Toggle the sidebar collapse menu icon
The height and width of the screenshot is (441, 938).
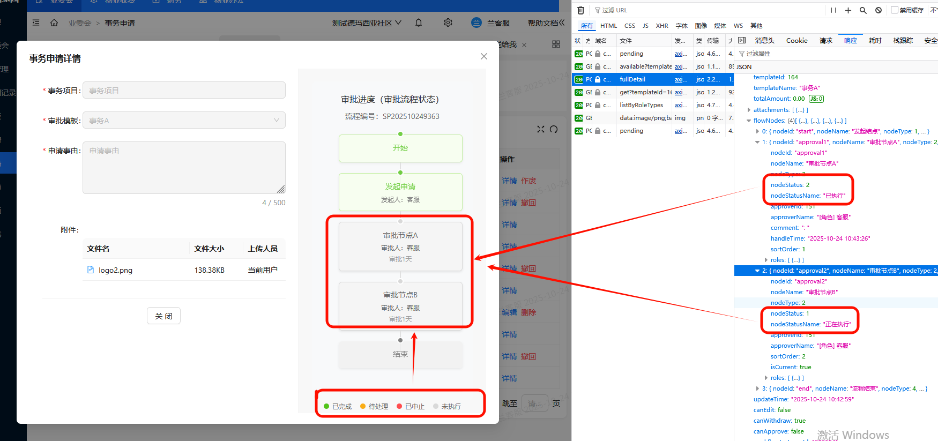tap(36, 23)
